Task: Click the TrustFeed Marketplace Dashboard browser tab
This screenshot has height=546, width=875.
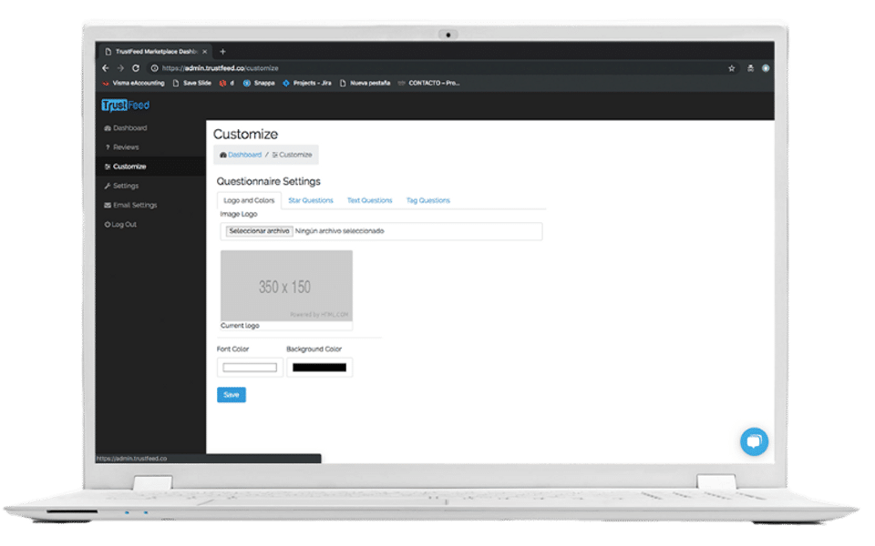Action: 156,51
